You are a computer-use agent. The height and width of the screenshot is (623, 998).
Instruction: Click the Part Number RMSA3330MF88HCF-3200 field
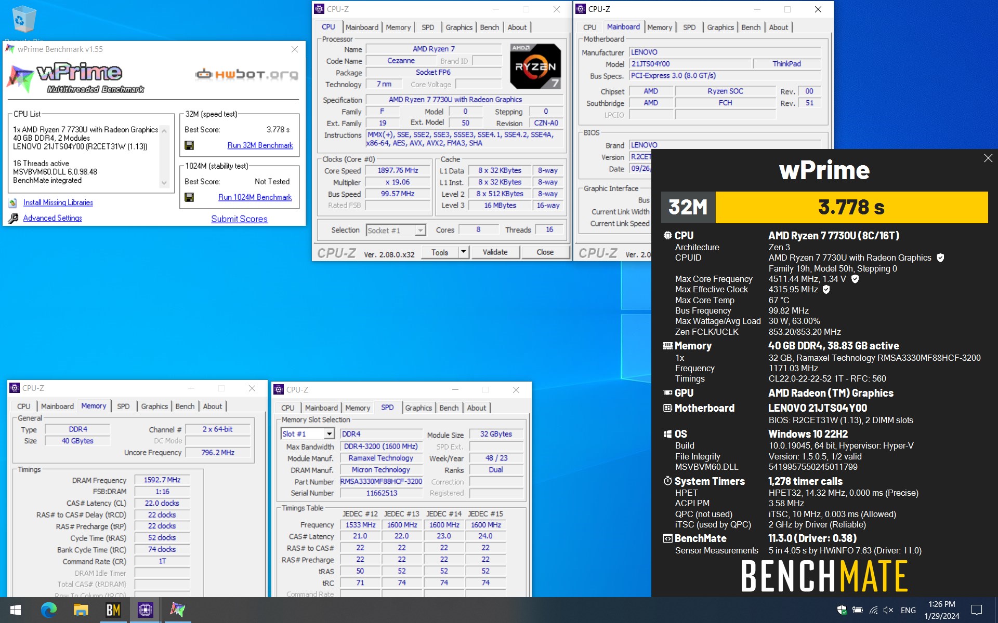381,481
